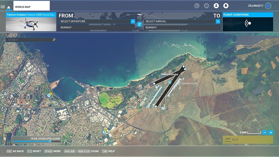This screenshot has height=157, width=279.
Task: Click the search magnifier icon
Action: [54, 40]
